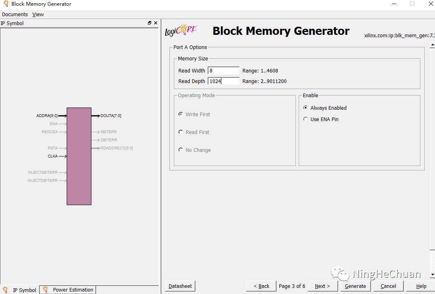Click the purple memory block symbol
Image resolution: width=435 pixels, height=294 pixels.
(x=79, y=156)
